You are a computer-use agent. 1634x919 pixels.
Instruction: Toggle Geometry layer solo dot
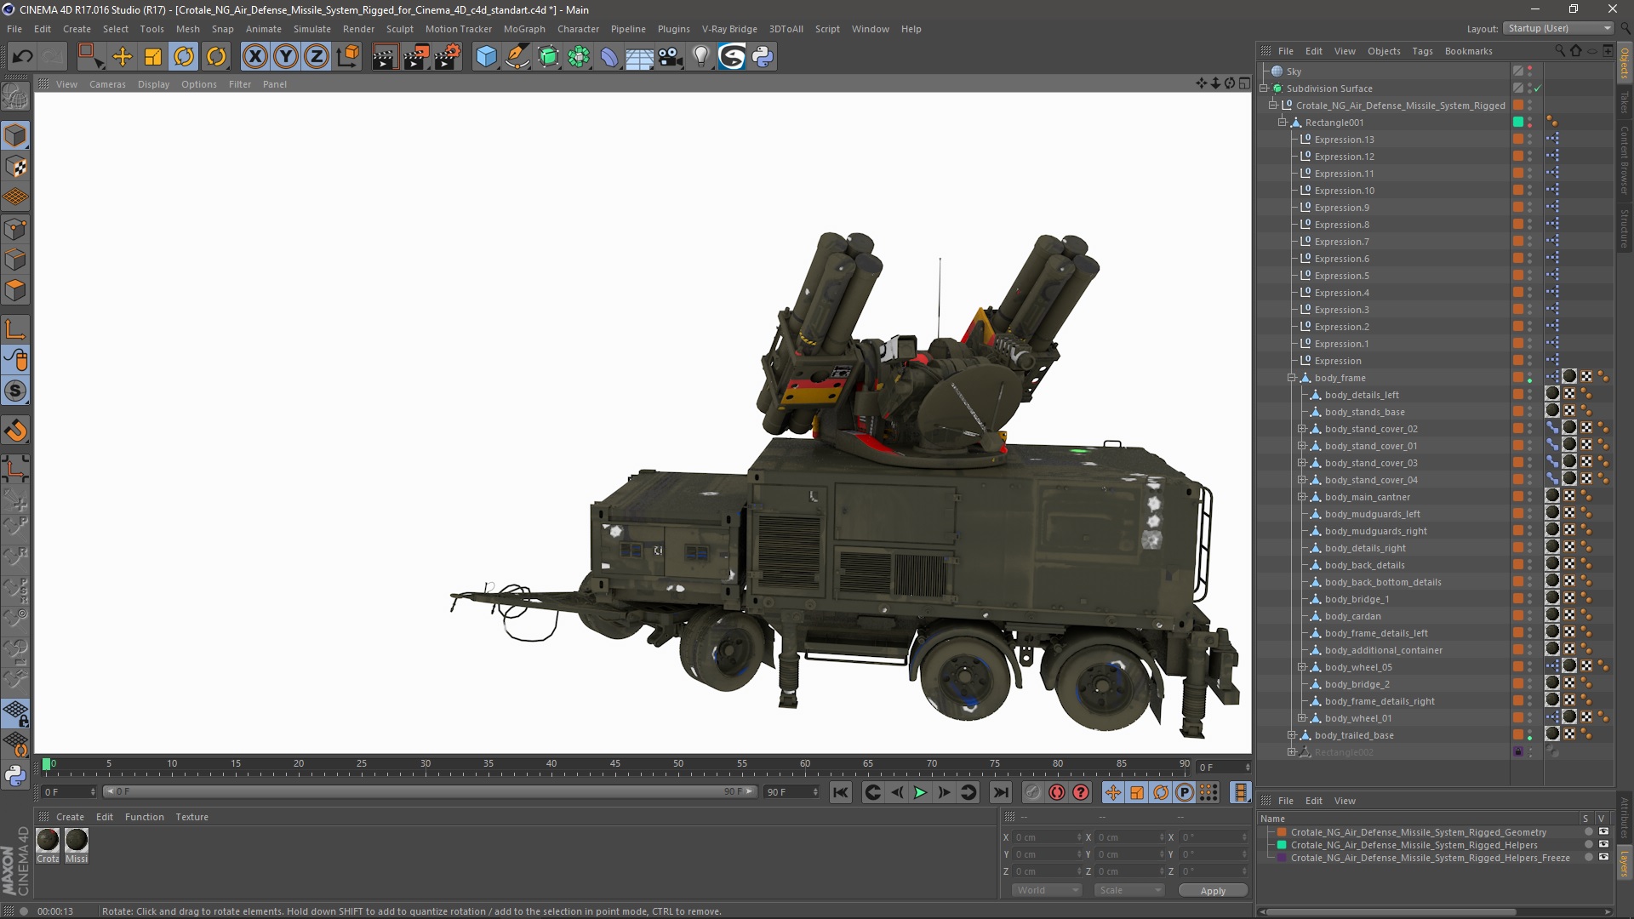pos(1588,832)
